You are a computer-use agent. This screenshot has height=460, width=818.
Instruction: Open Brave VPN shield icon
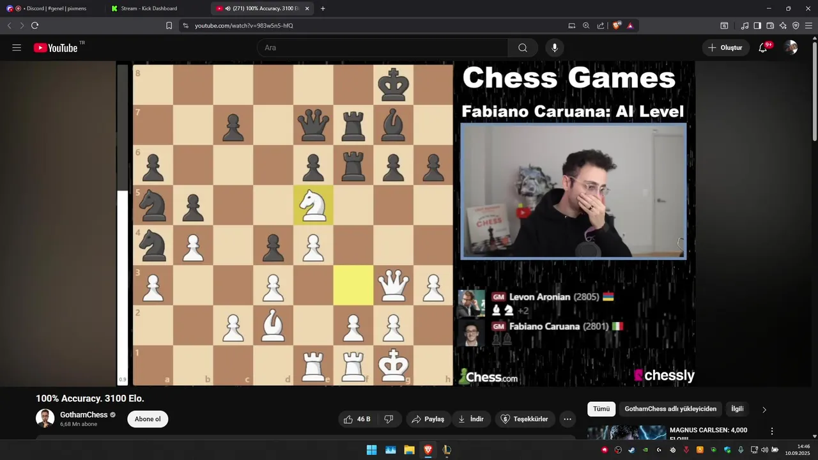[796, 26]
